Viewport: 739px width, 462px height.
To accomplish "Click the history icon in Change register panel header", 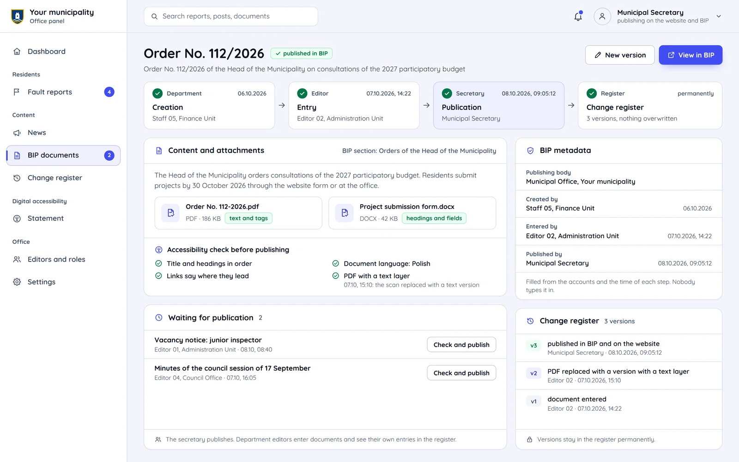I will pyautogui.click(x=530, y=321).
